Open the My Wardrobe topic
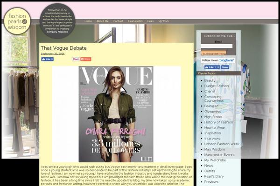The image size is (280, 186). [215, 160]
